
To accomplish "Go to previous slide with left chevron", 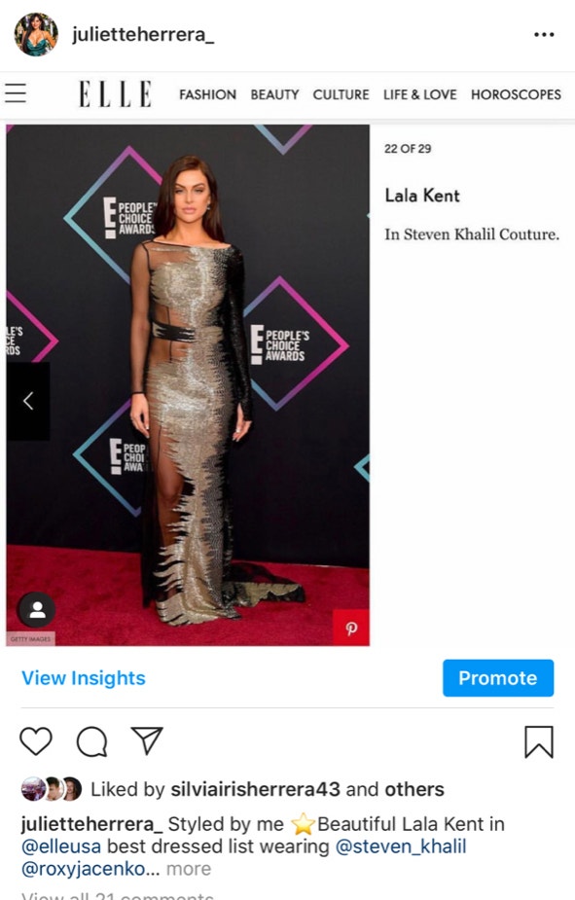I will (x=27, y=401).
